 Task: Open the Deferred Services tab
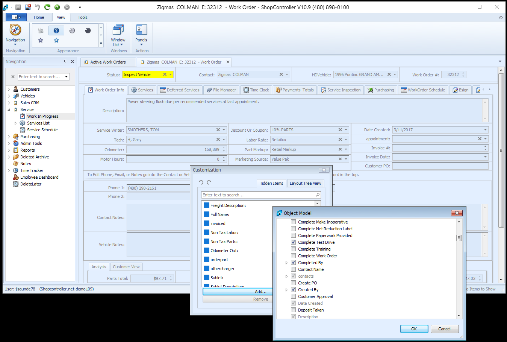pyautogui.click(x=180, y=90)
